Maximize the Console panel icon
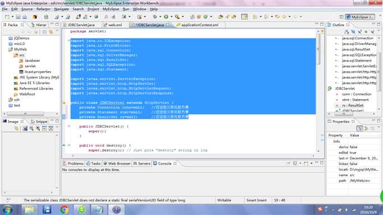Image resolution: width=383 pixels, height=215 pixels. point(322,163)
